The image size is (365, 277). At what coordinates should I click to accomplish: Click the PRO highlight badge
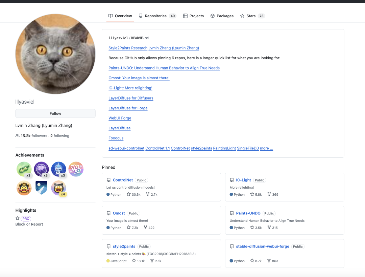point(26,218)
